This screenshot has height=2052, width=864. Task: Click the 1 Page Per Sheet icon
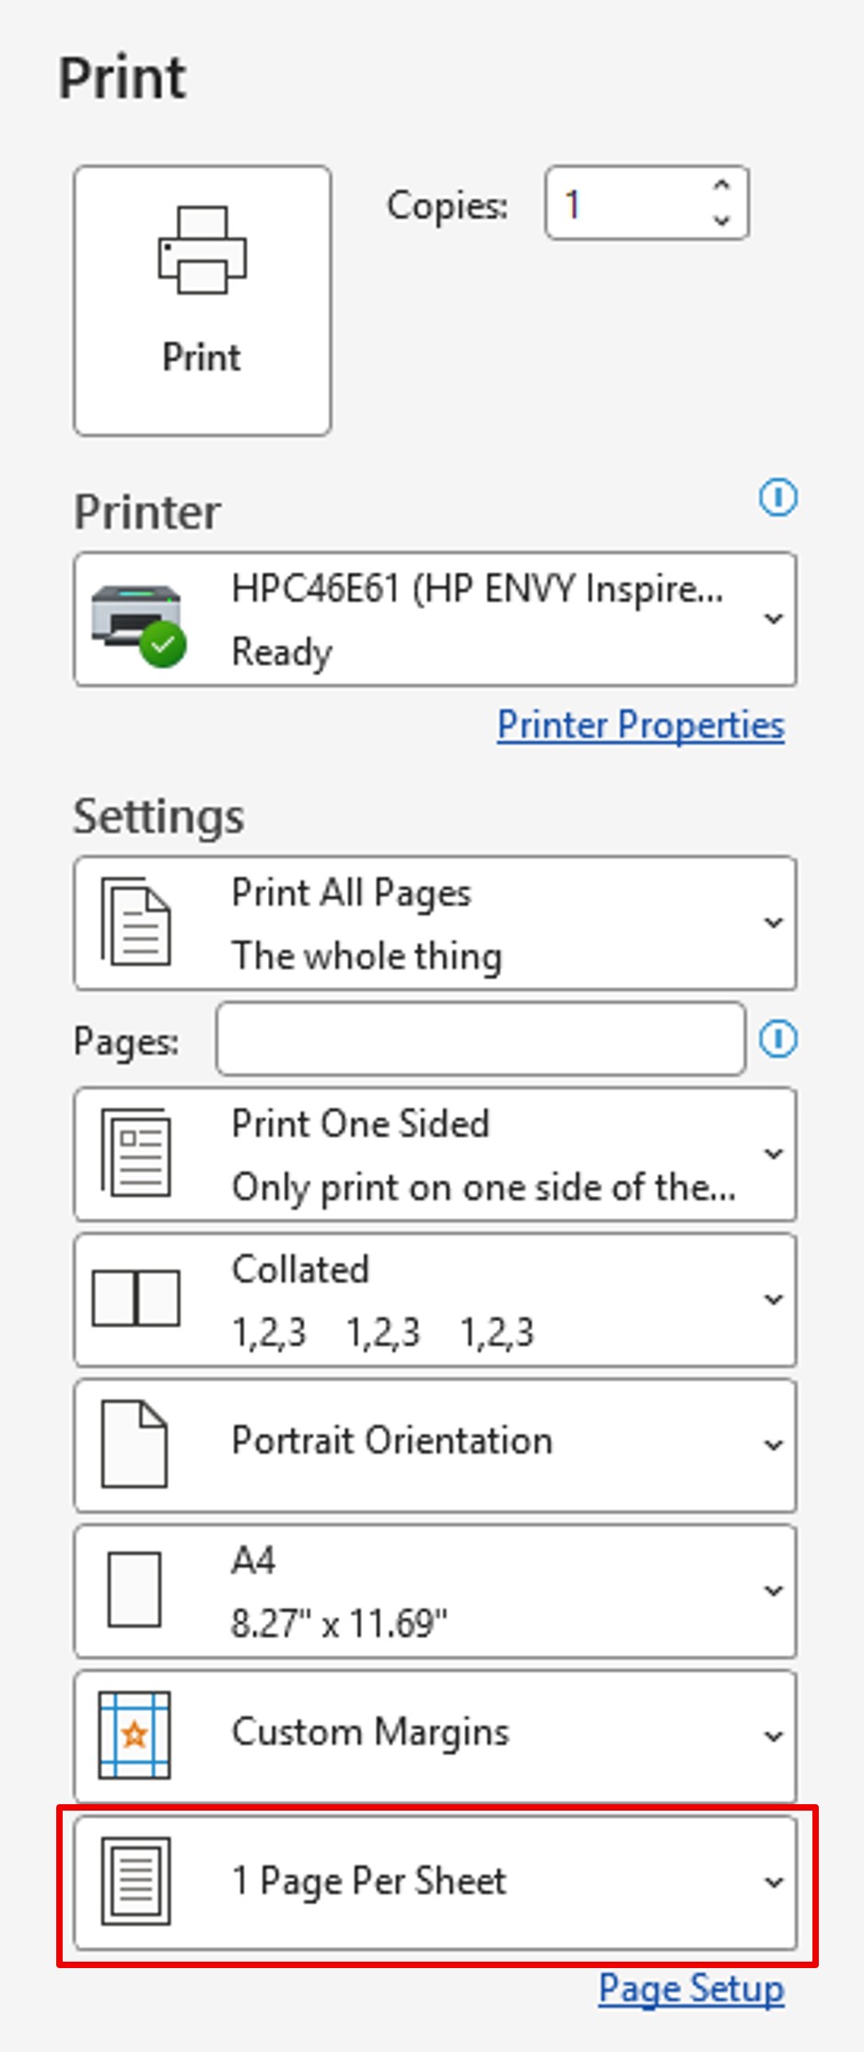[135, 1882]
